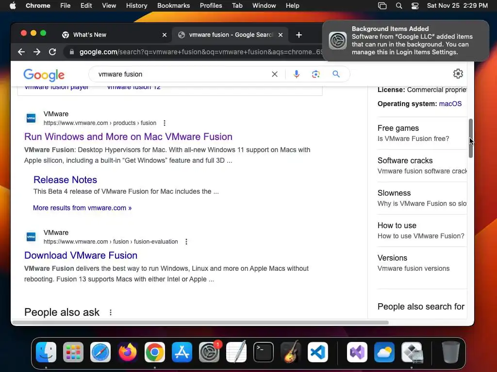497x372 pixels.
Task: Open Launchpad from the Dock
Action: click(x=73, y=352)
